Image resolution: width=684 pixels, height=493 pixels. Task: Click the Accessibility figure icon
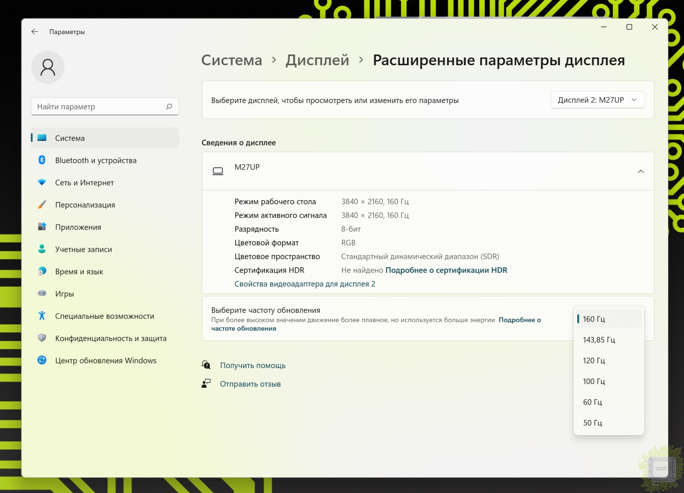[x=42, y=316]
